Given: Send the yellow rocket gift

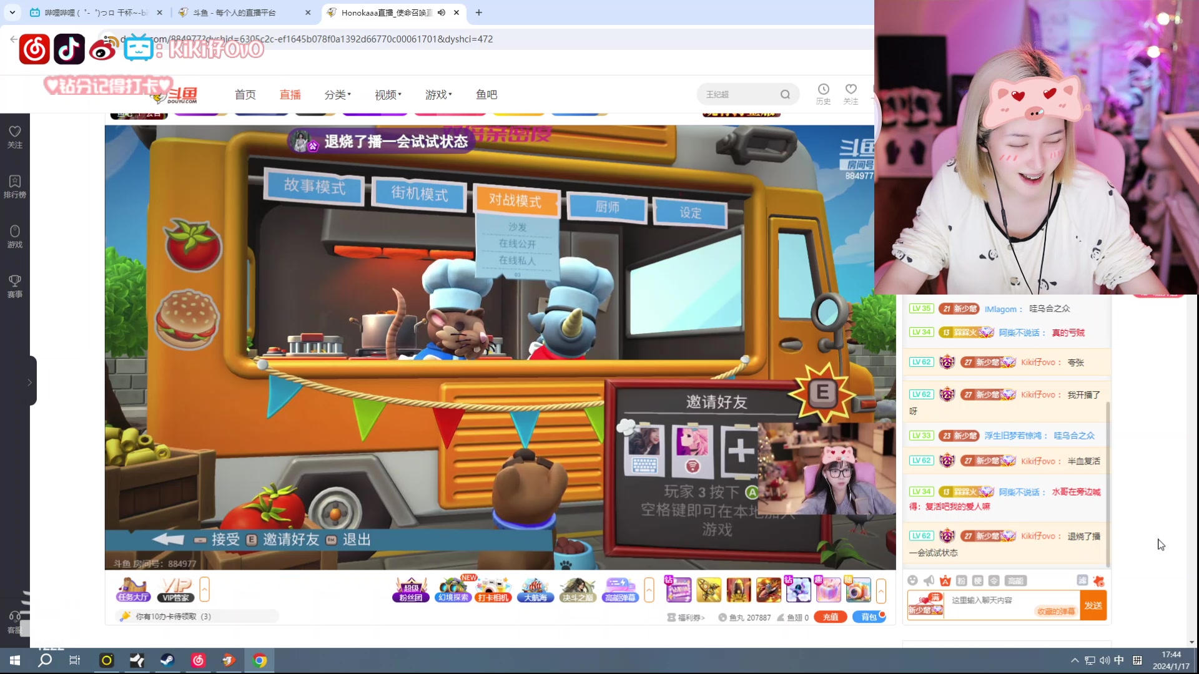Looking at the screenshot, I should pyautogui.click(x=708, y=590).
